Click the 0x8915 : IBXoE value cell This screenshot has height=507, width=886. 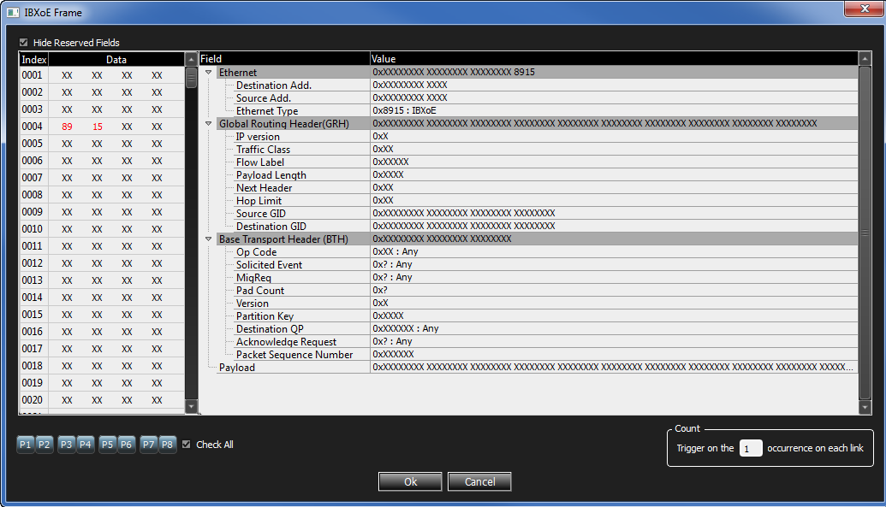[x=615, y=110]
